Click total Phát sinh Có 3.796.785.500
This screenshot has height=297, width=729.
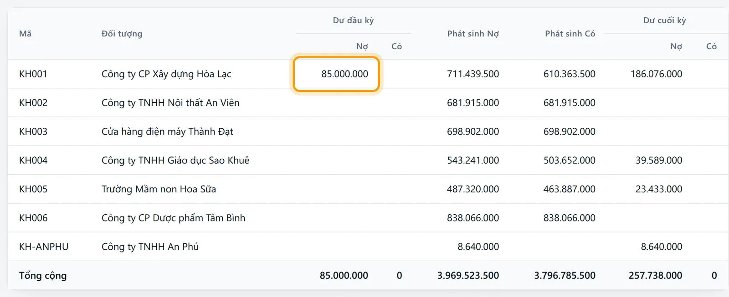[x=565, y=275]
